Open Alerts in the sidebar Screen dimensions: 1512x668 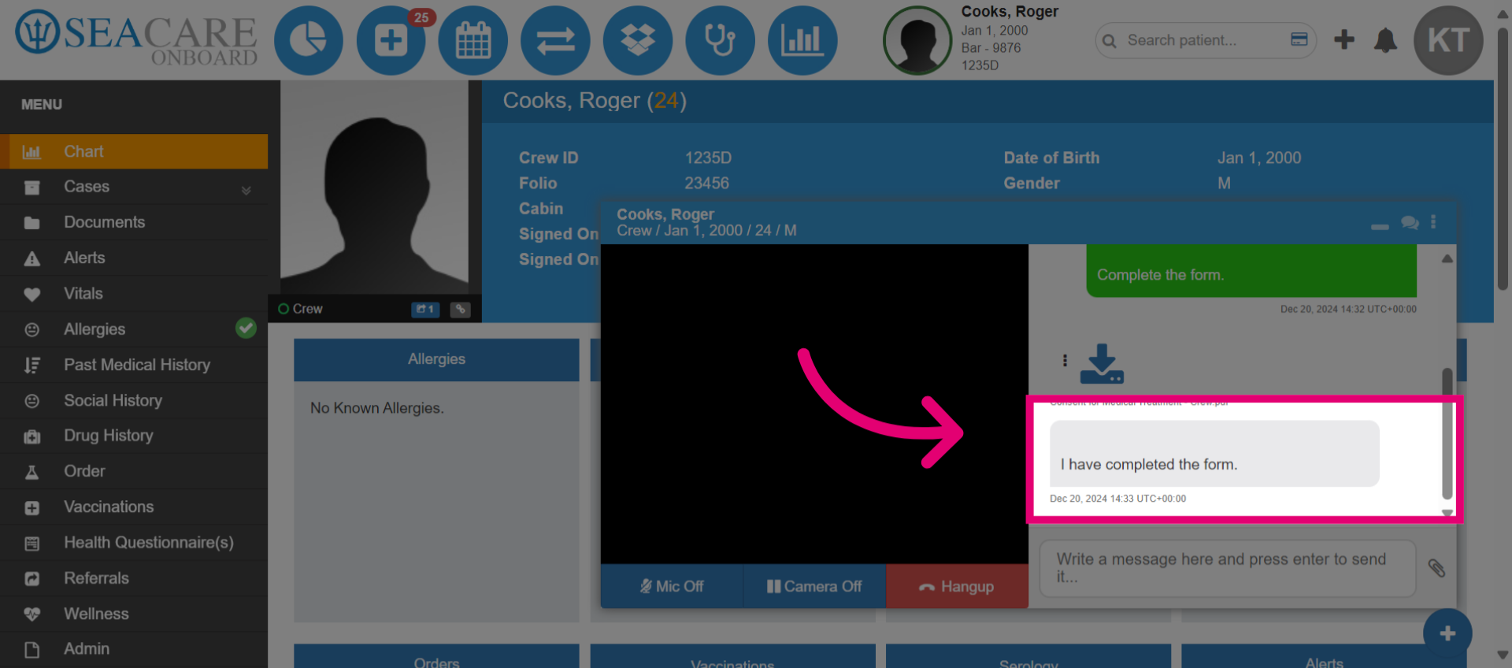click(134, 258)
